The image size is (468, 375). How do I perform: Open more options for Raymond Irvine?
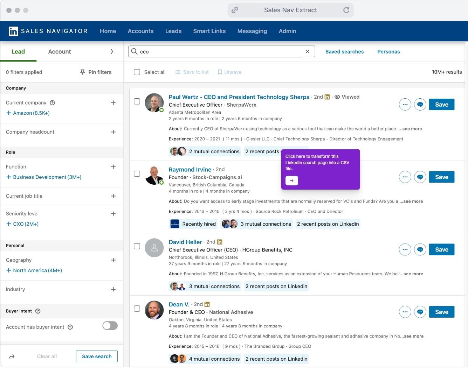click(405, 177)
